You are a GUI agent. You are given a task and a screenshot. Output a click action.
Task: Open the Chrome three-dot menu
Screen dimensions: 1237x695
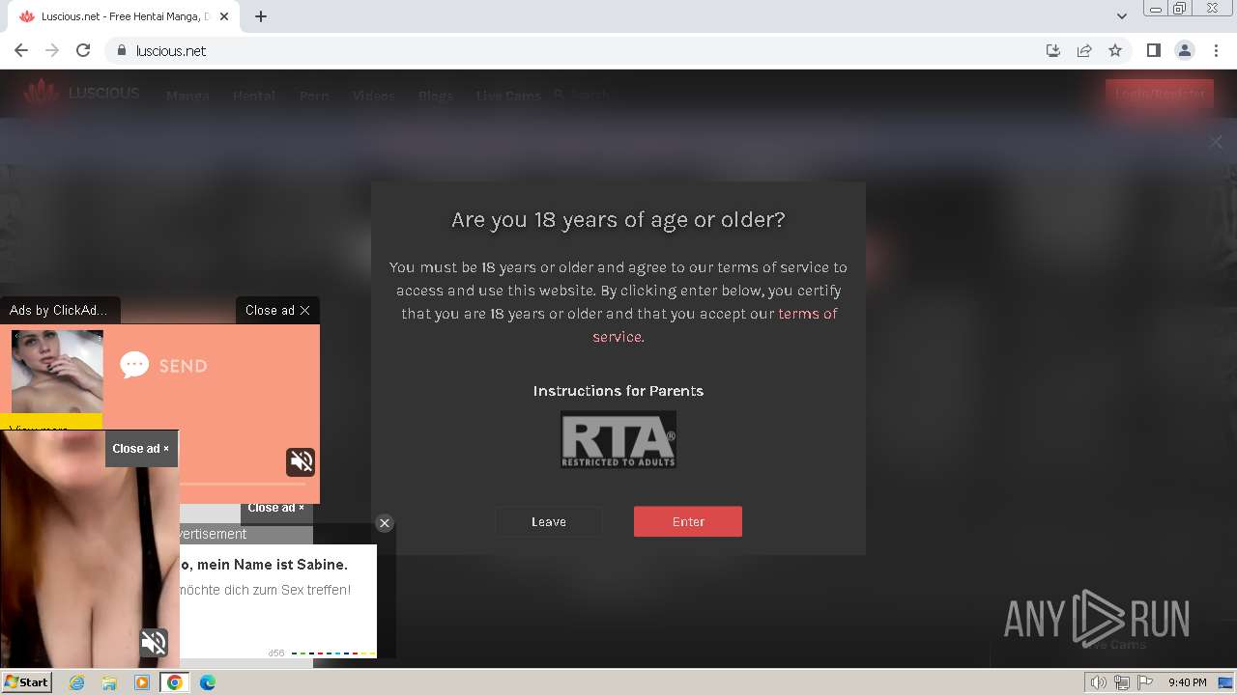point(1215,50)
